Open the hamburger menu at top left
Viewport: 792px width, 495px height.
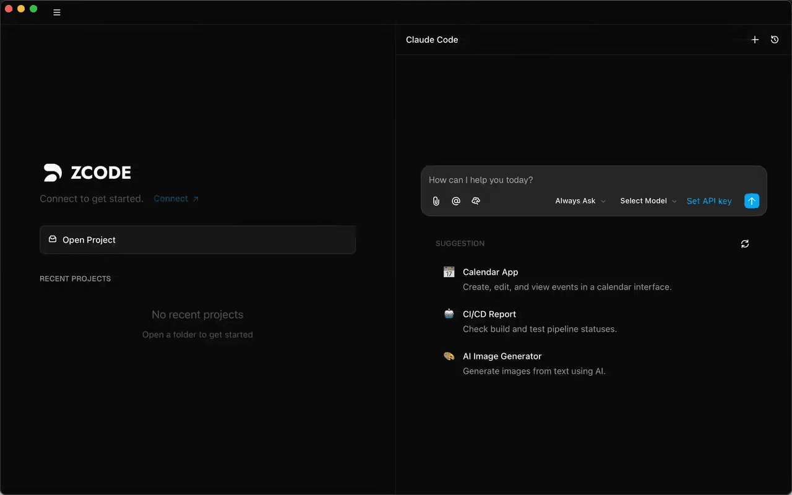56,11
